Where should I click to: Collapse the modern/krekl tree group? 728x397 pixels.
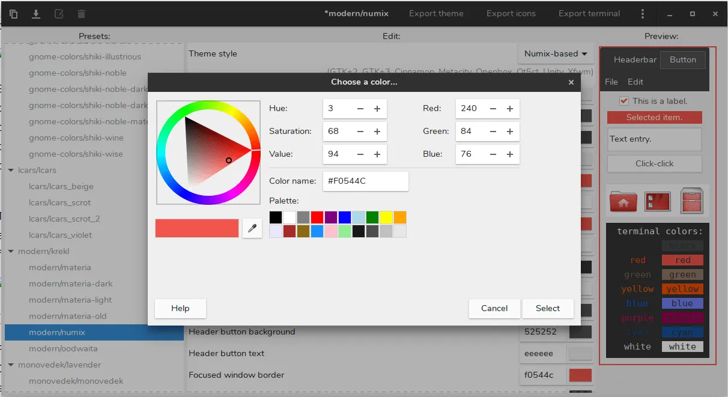11,251
